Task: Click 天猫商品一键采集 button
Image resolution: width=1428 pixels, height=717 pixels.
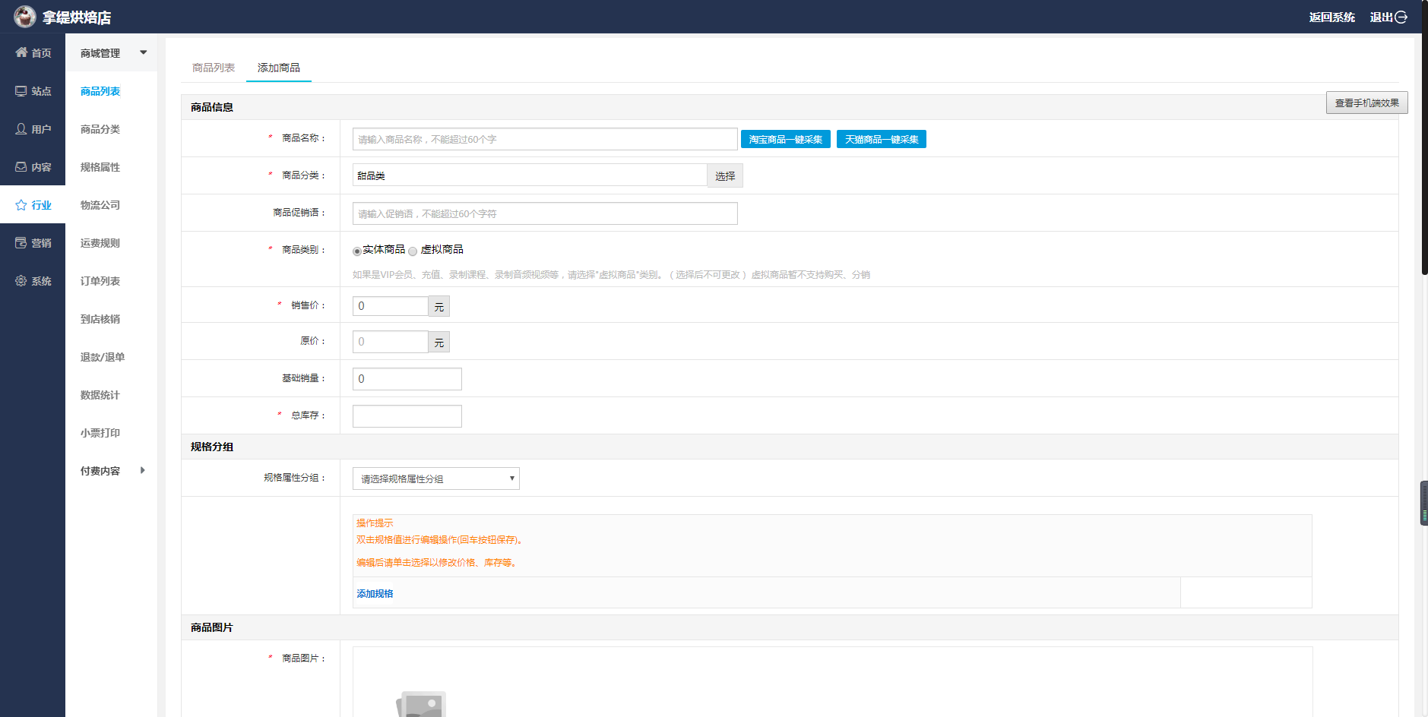Action: 882,139
